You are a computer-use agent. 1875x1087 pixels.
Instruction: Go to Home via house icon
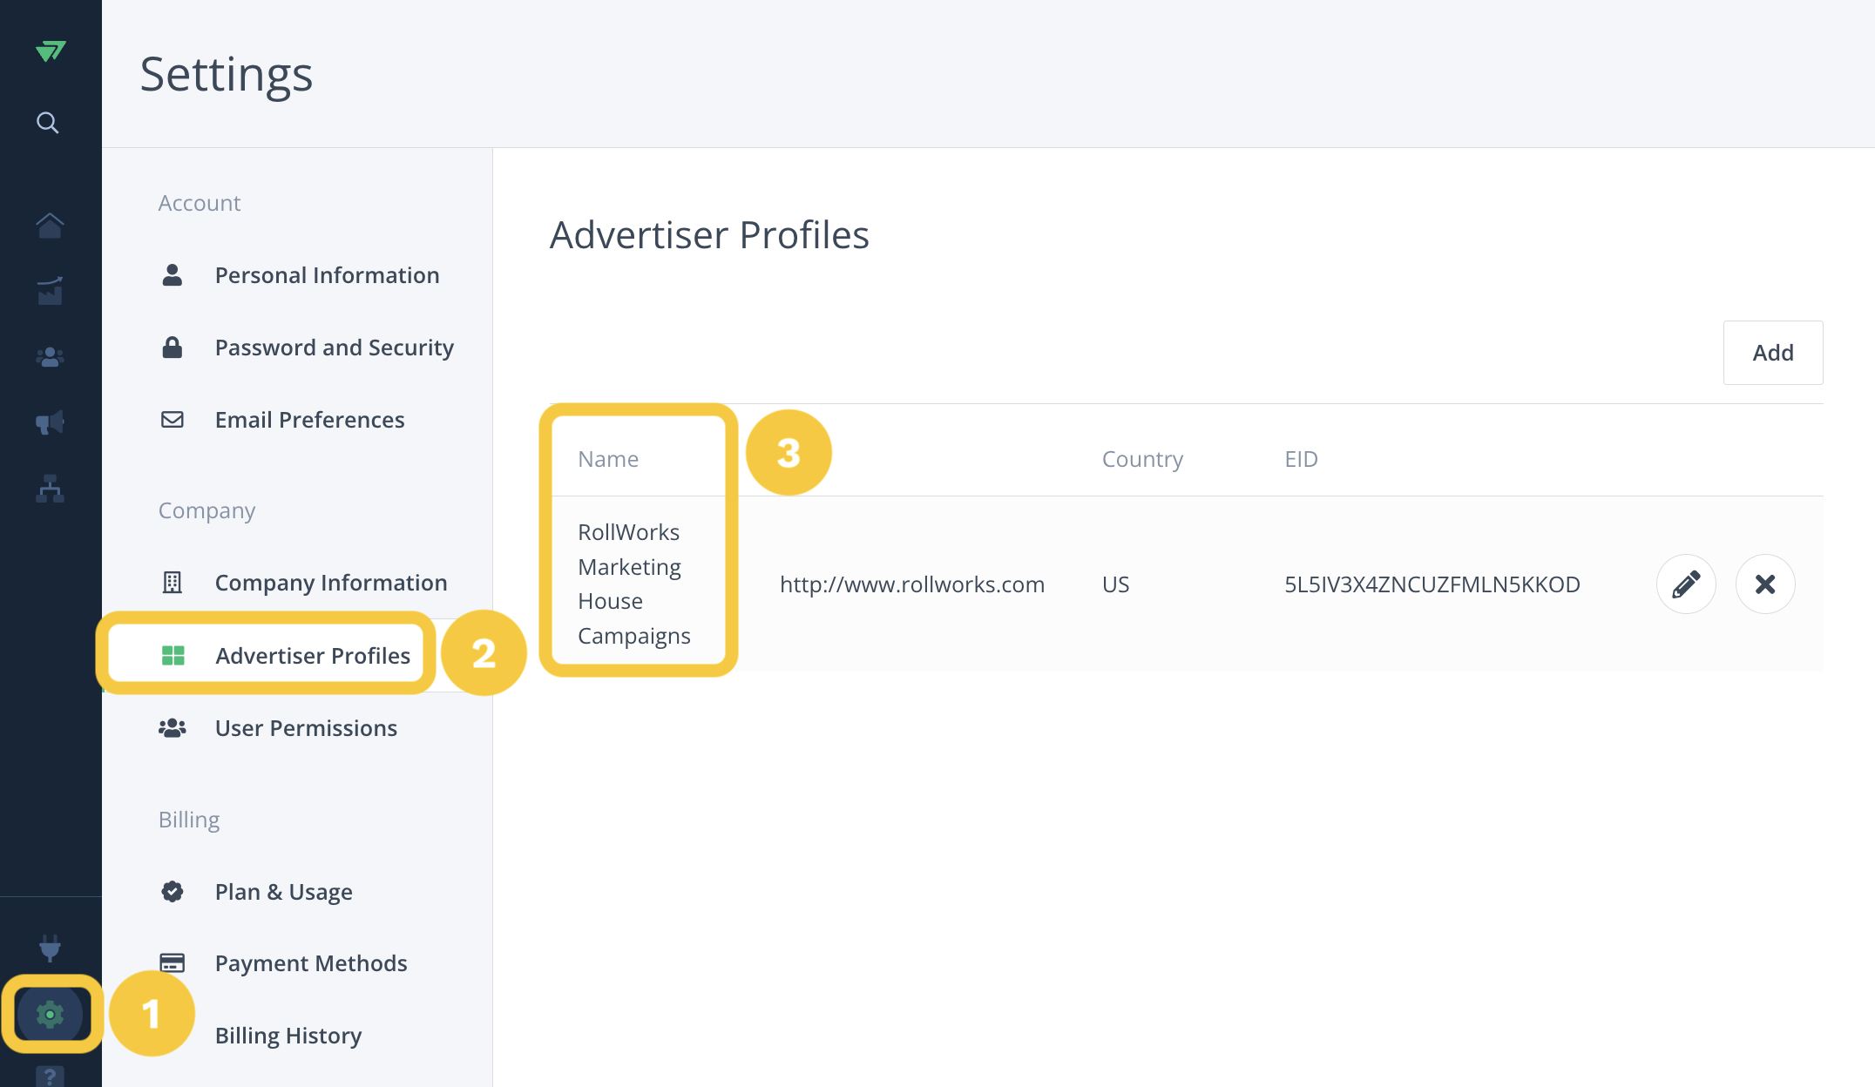[x=50, y=225]
